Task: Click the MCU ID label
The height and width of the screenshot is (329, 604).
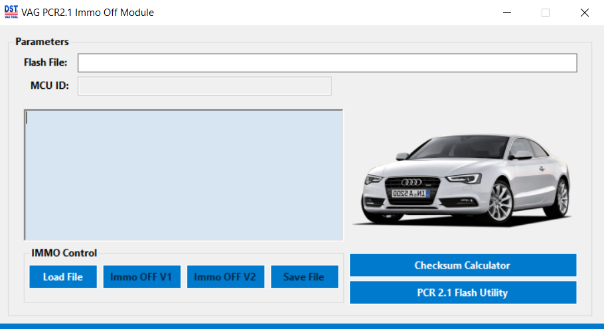Action: (x=50, y=86)
